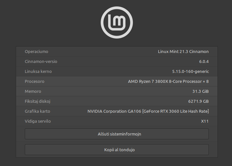This screenshot has height=166, width=232.
Task: Click the Linuksa kerno label
Action: coord(38,71)
